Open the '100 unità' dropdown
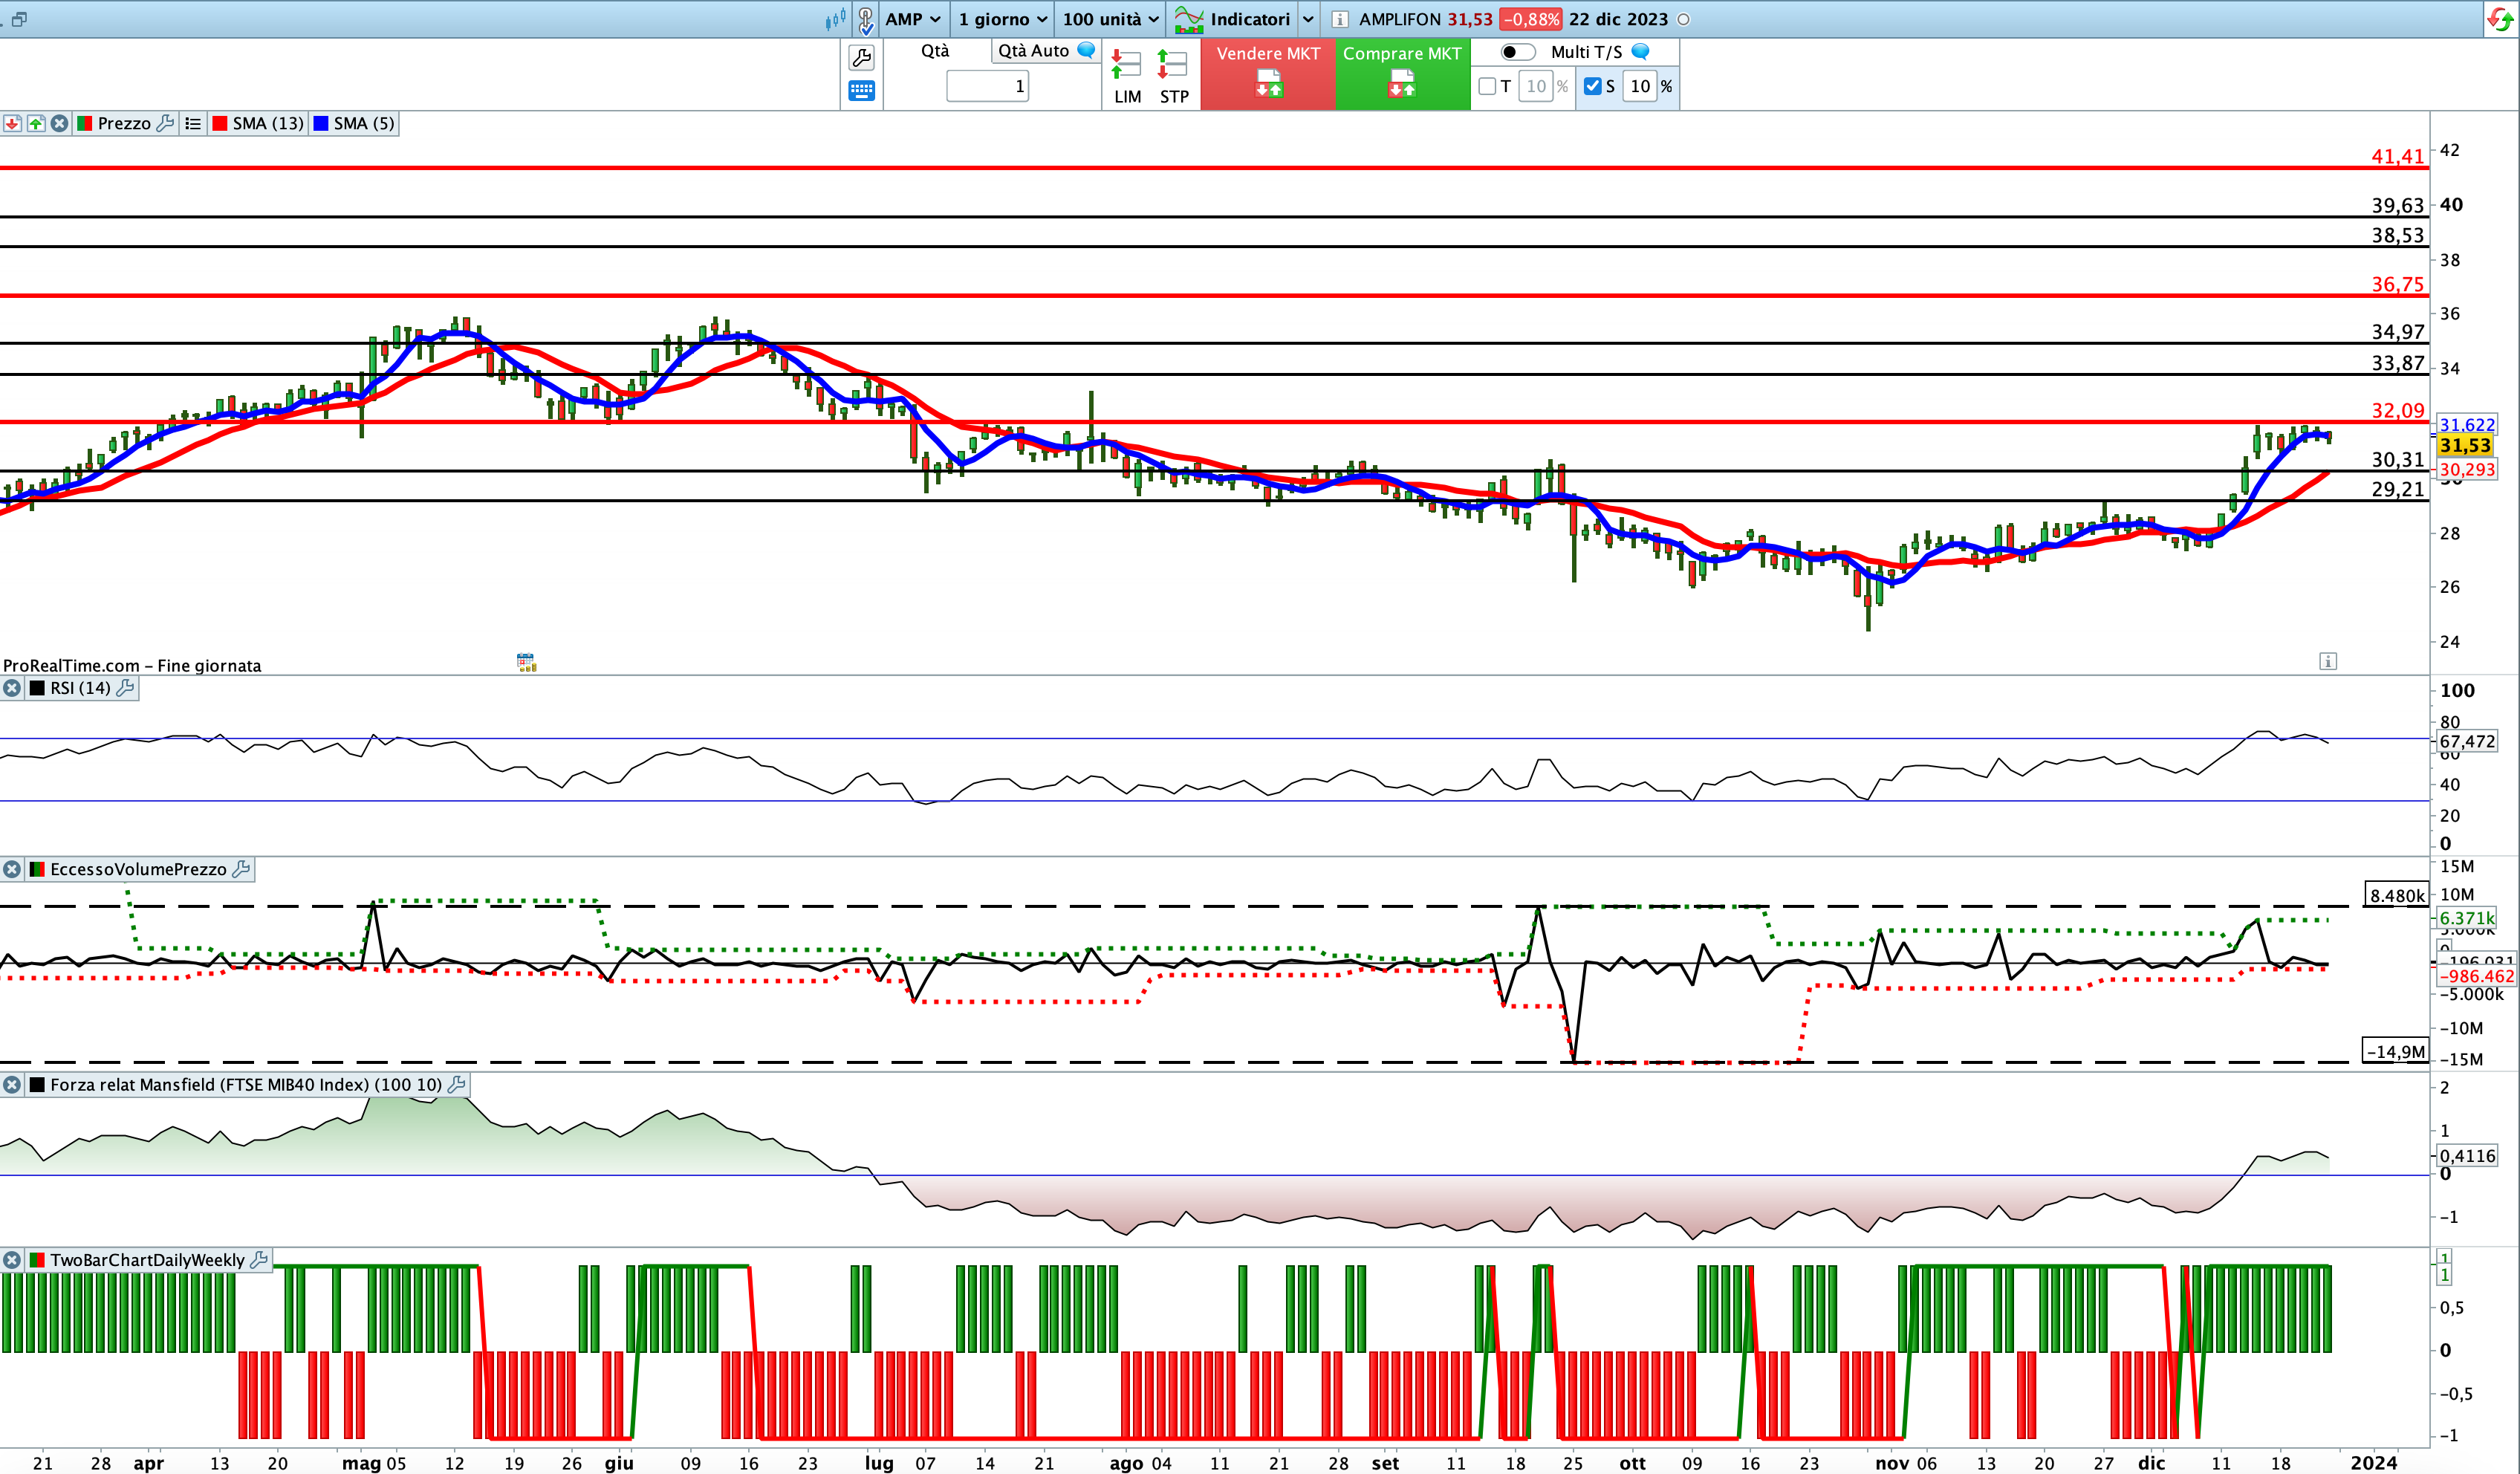 tap(1110, 19)
